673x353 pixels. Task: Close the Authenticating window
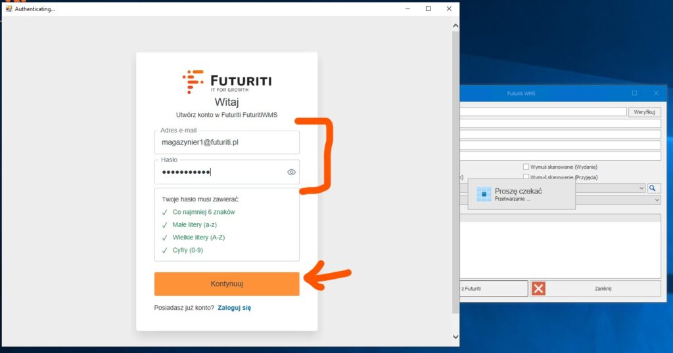449,9
